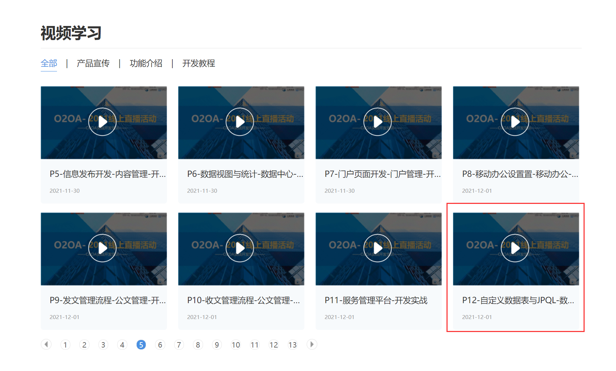The height and width of the screenshot is (371, 616).
Task: Click date 2021-12-01 under P9 video
Action: 64,317
